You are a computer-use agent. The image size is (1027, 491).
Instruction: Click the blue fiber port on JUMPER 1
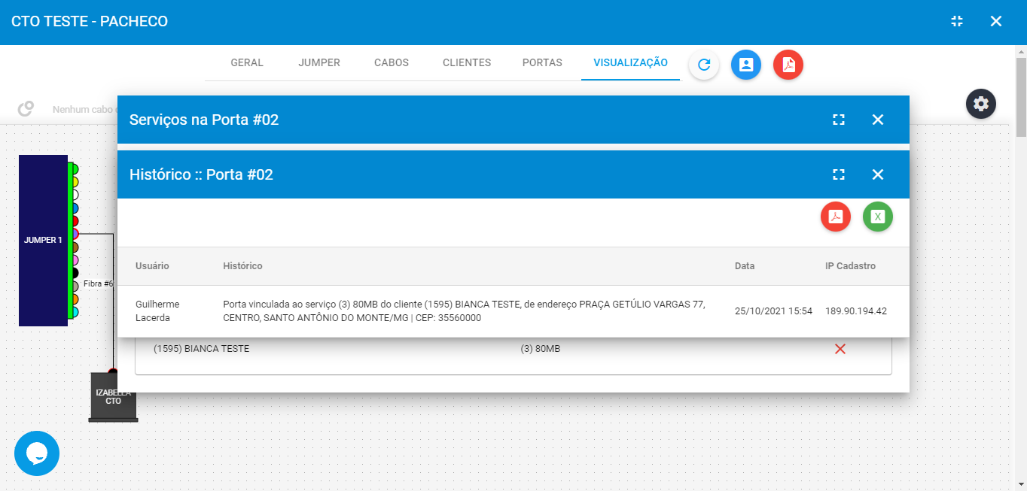pos(74,208)
